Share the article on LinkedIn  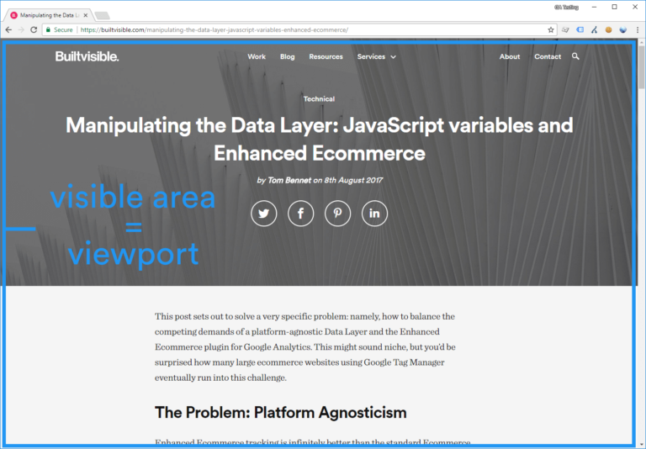pos(374,214)
